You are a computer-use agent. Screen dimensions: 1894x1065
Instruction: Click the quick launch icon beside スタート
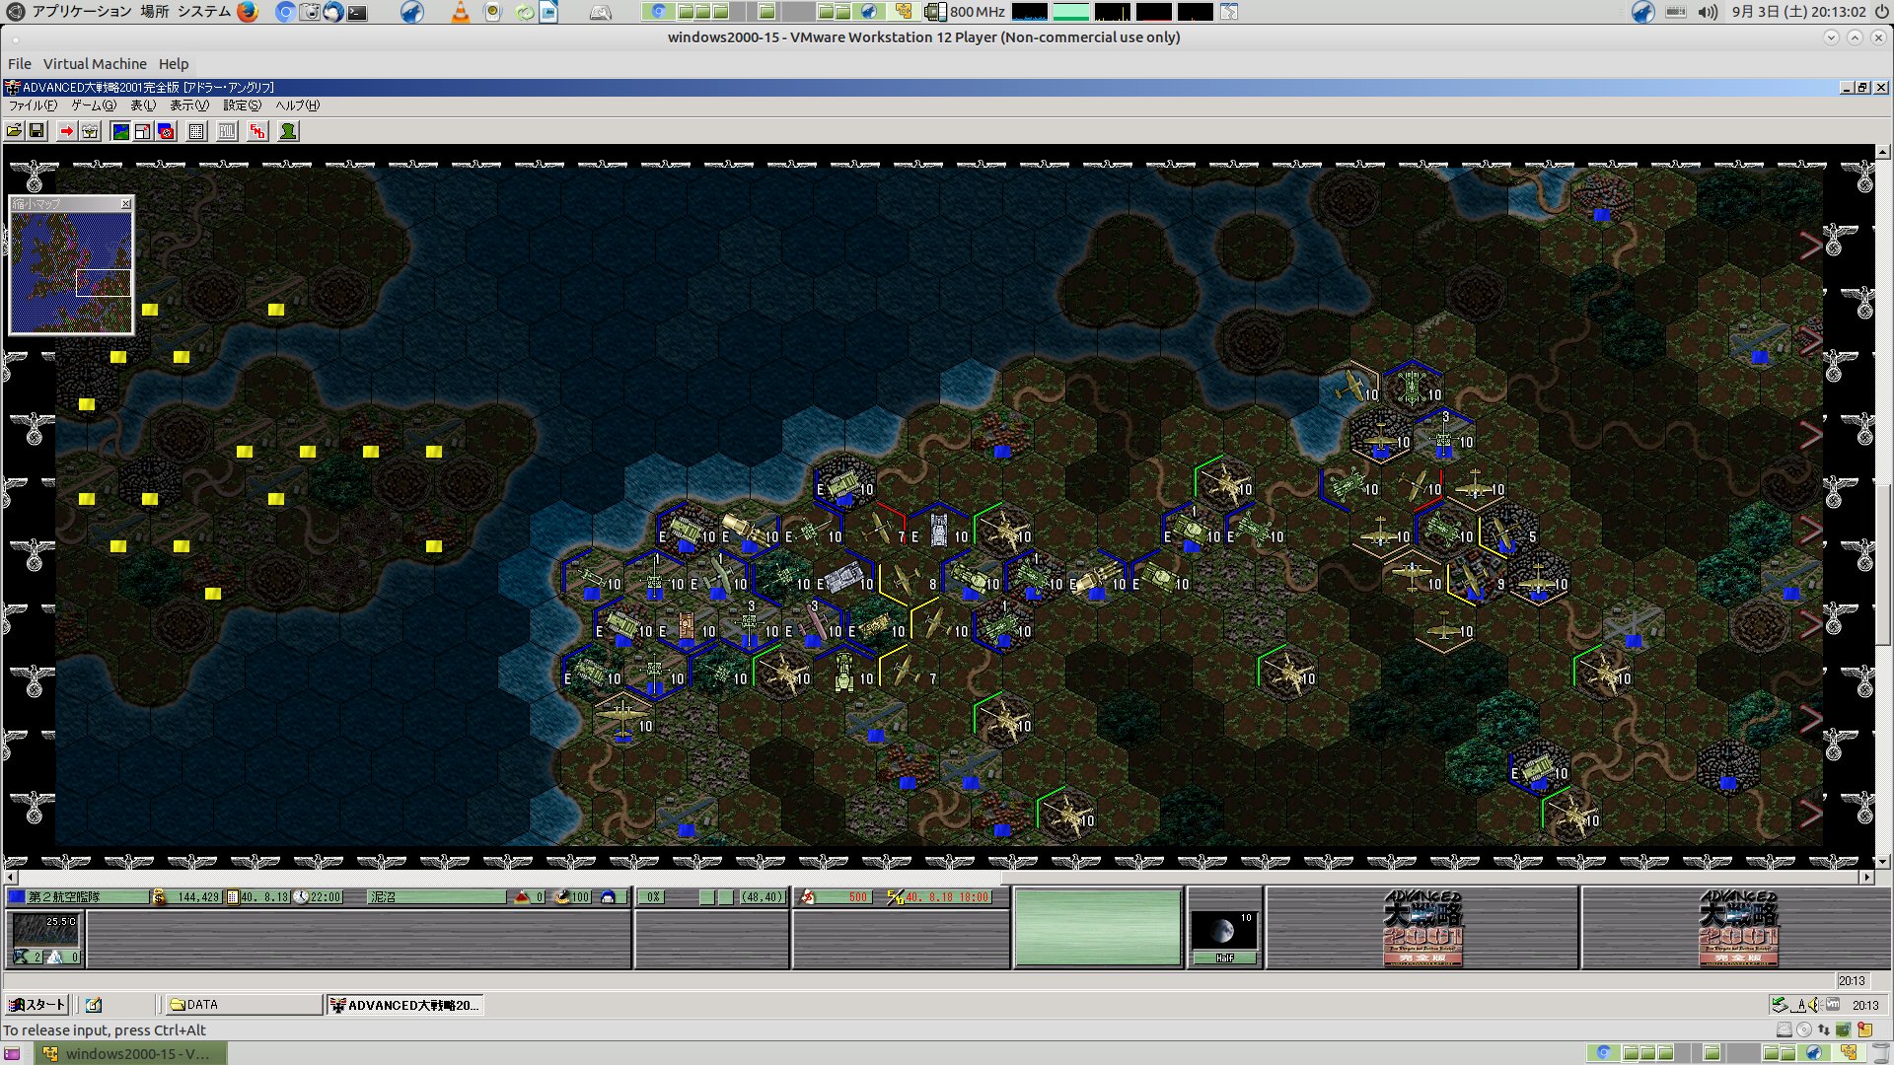pyautogui.click(x=94, y=1005)
